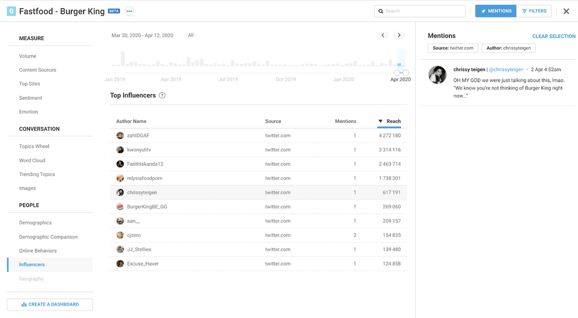Open Word Cloud in the sidebar
578x318 pixels.
(x=32, y=161)
